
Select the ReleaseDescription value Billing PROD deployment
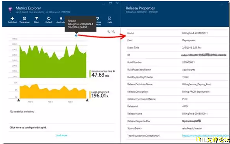pos(196,91)
